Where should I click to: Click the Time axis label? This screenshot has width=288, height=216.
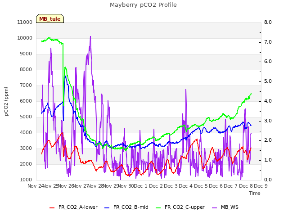[x=255, y=193]
